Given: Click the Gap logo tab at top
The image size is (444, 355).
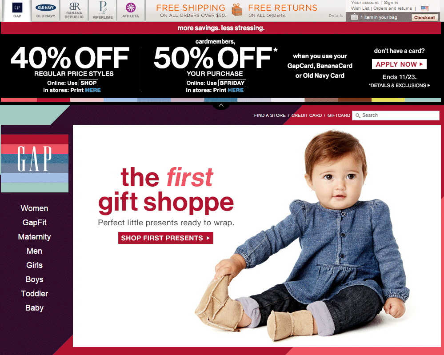Looking at the screenshot, I should (17, 11).
